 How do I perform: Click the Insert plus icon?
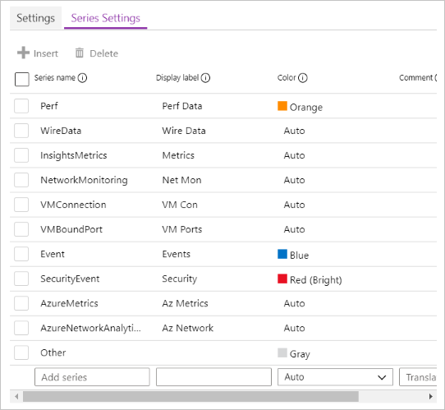point(23,53)
